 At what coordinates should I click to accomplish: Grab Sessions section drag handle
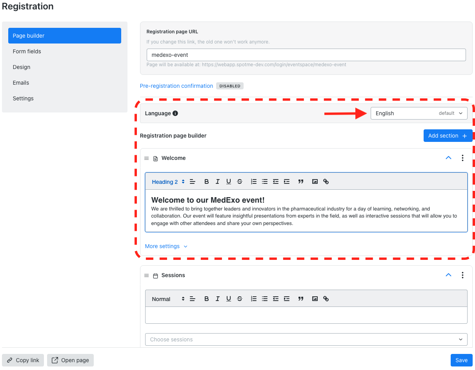point(147,276)
